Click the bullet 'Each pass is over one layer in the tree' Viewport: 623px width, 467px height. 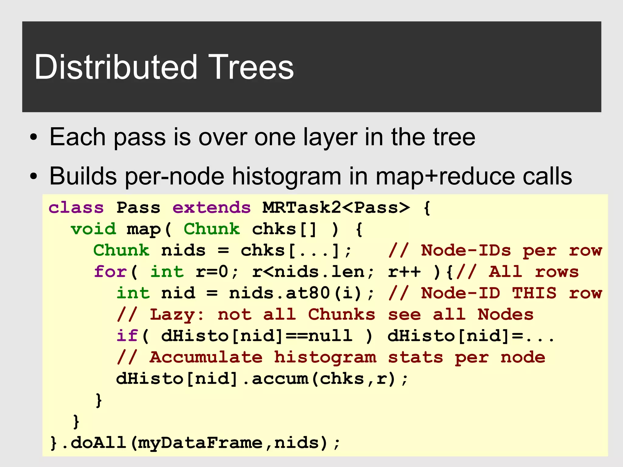coord(262,137)
